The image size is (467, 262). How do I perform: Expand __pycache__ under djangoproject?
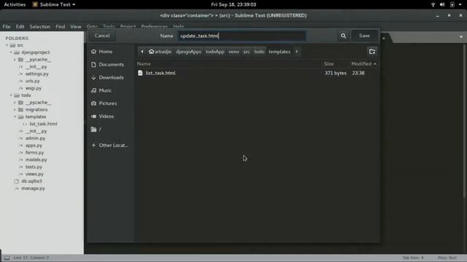tap(15, 60)
